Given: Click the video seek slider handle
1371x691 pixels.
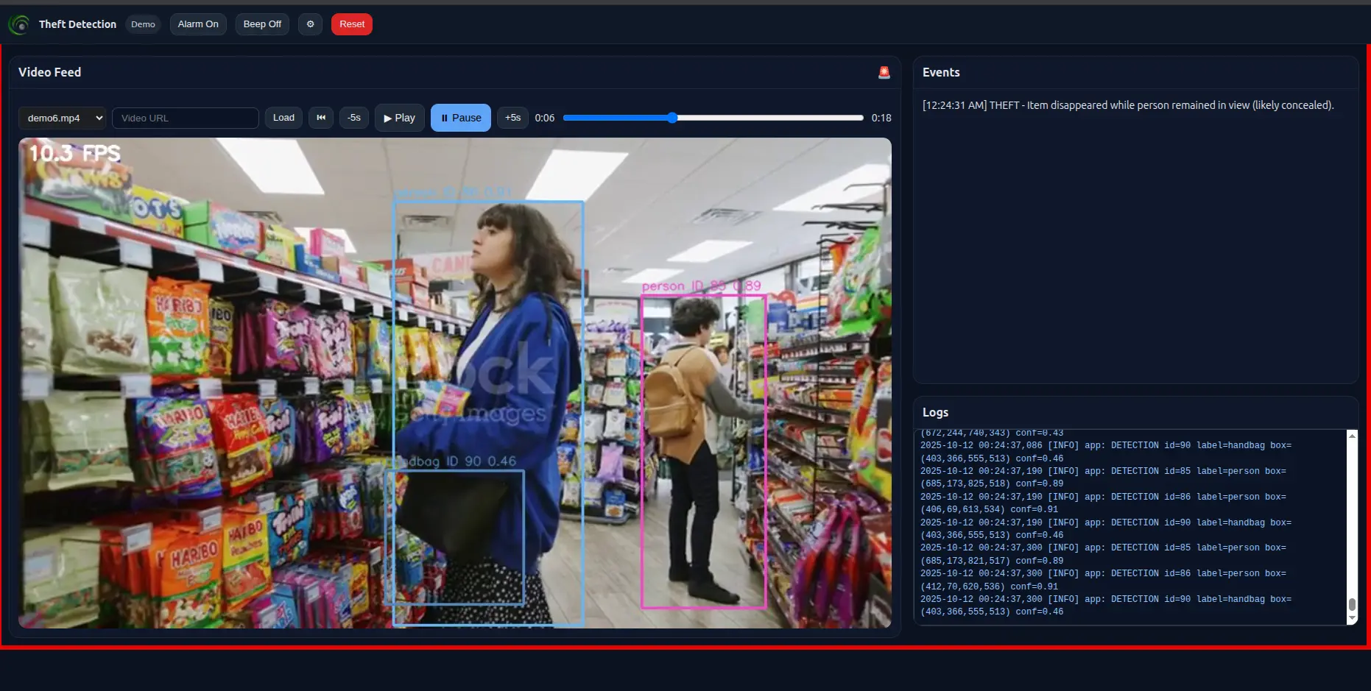Looking at the screenshot, I should [672, 118].
